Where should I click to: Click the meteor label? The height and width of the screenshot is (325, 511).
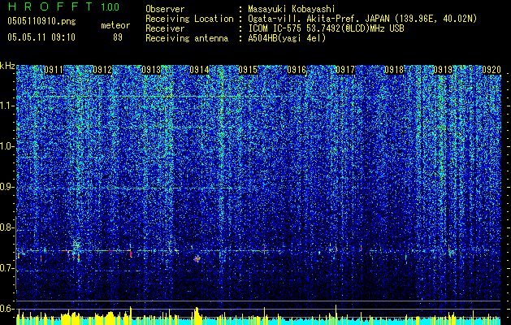115,25
